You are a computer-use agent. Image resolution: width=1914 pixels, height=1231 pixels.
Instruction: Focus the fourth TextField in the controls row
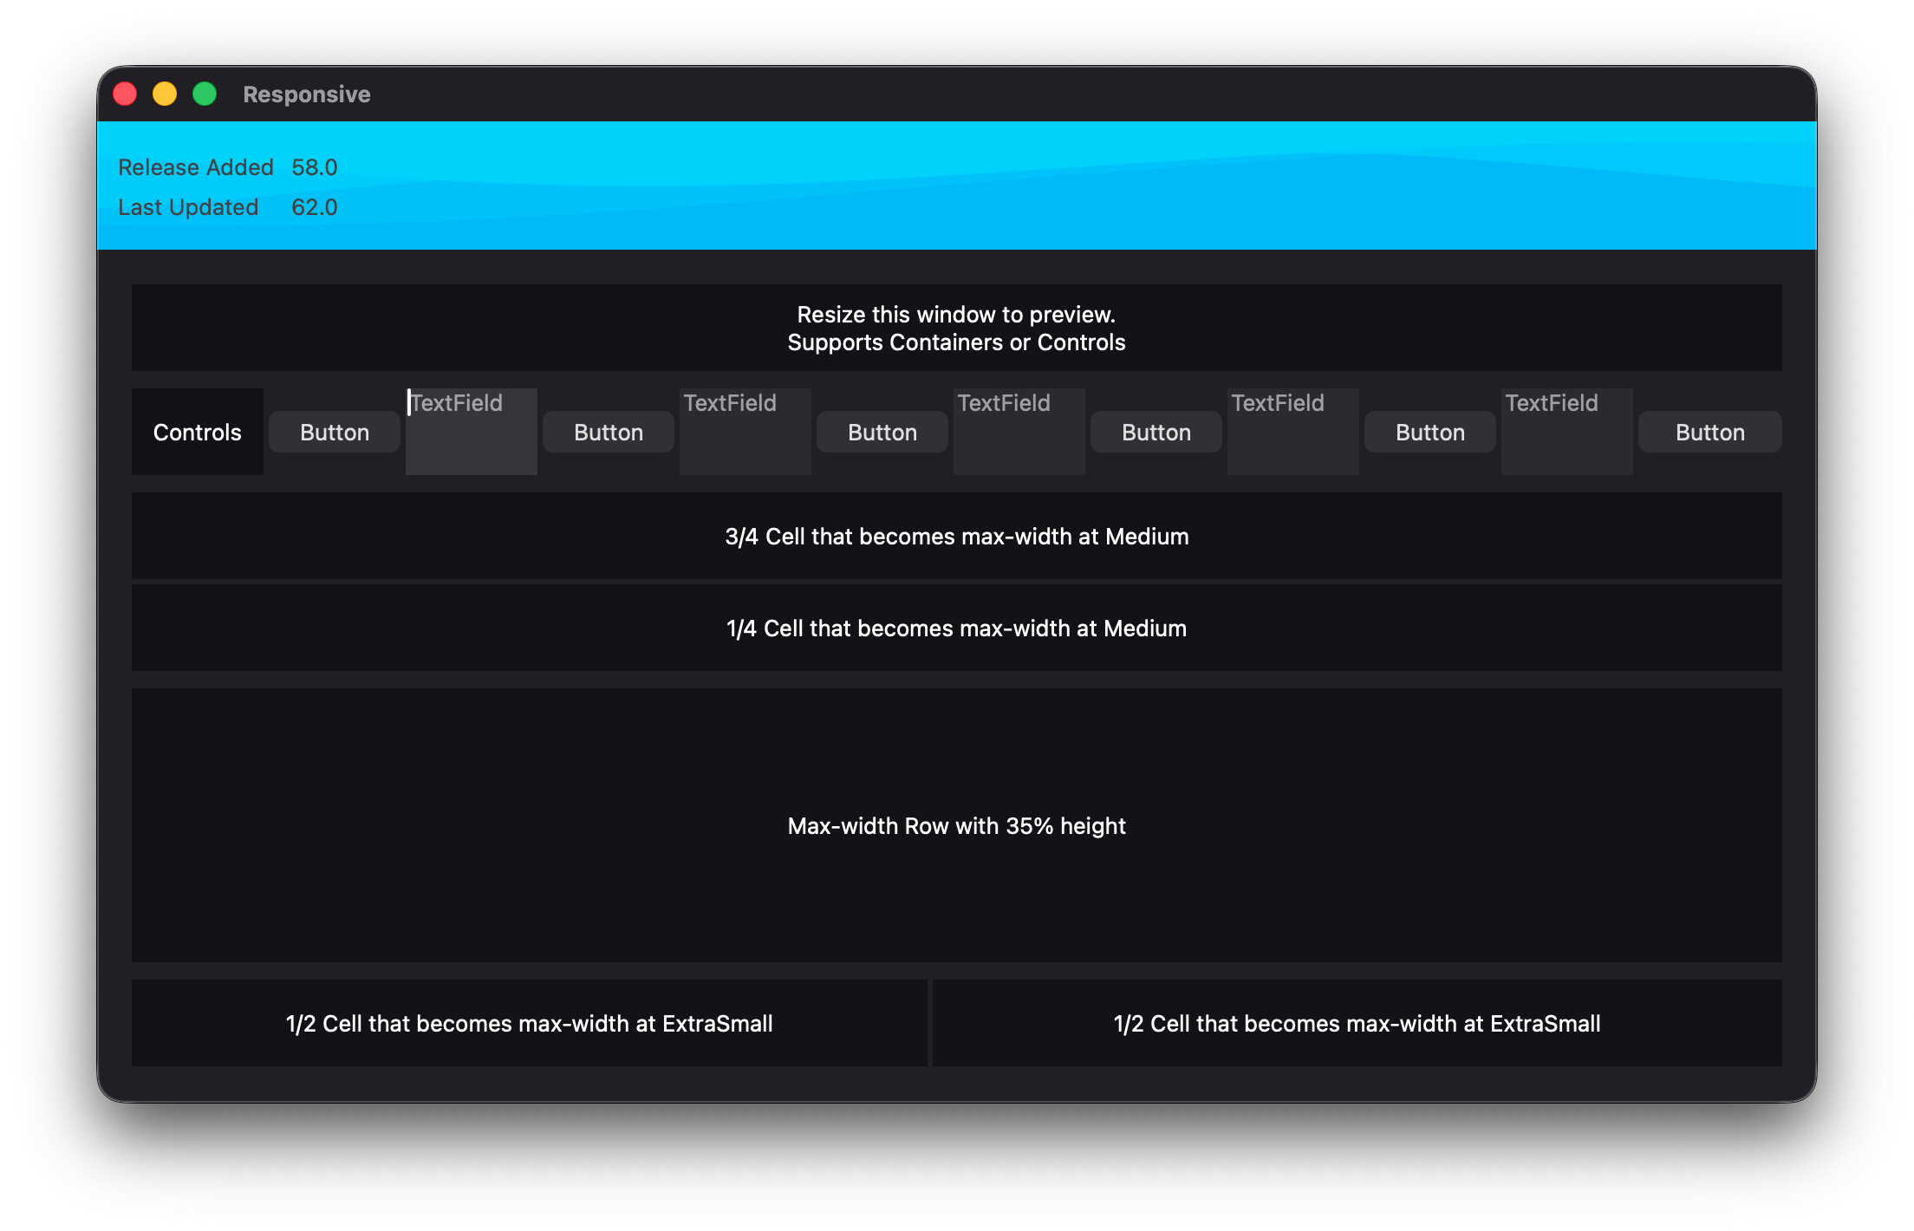[x=1293, y=431]
